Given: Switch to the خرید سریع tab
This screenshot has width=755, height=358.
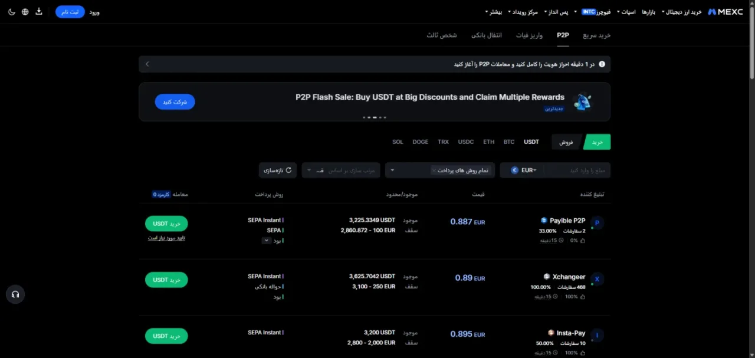Looking at the screenshot, I should 596,35.
